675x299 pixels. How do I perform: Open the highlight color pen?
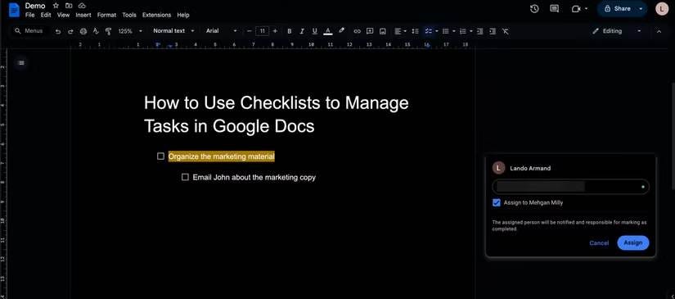[341, 31]
